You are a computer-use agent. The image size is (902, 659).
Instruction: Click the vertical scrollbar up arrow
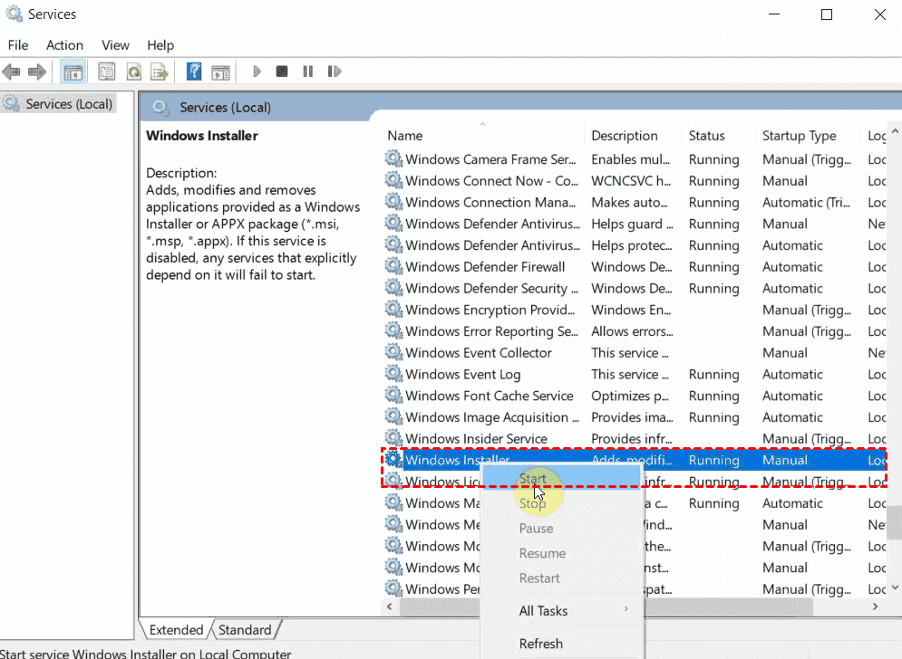[x=895, y=131]
